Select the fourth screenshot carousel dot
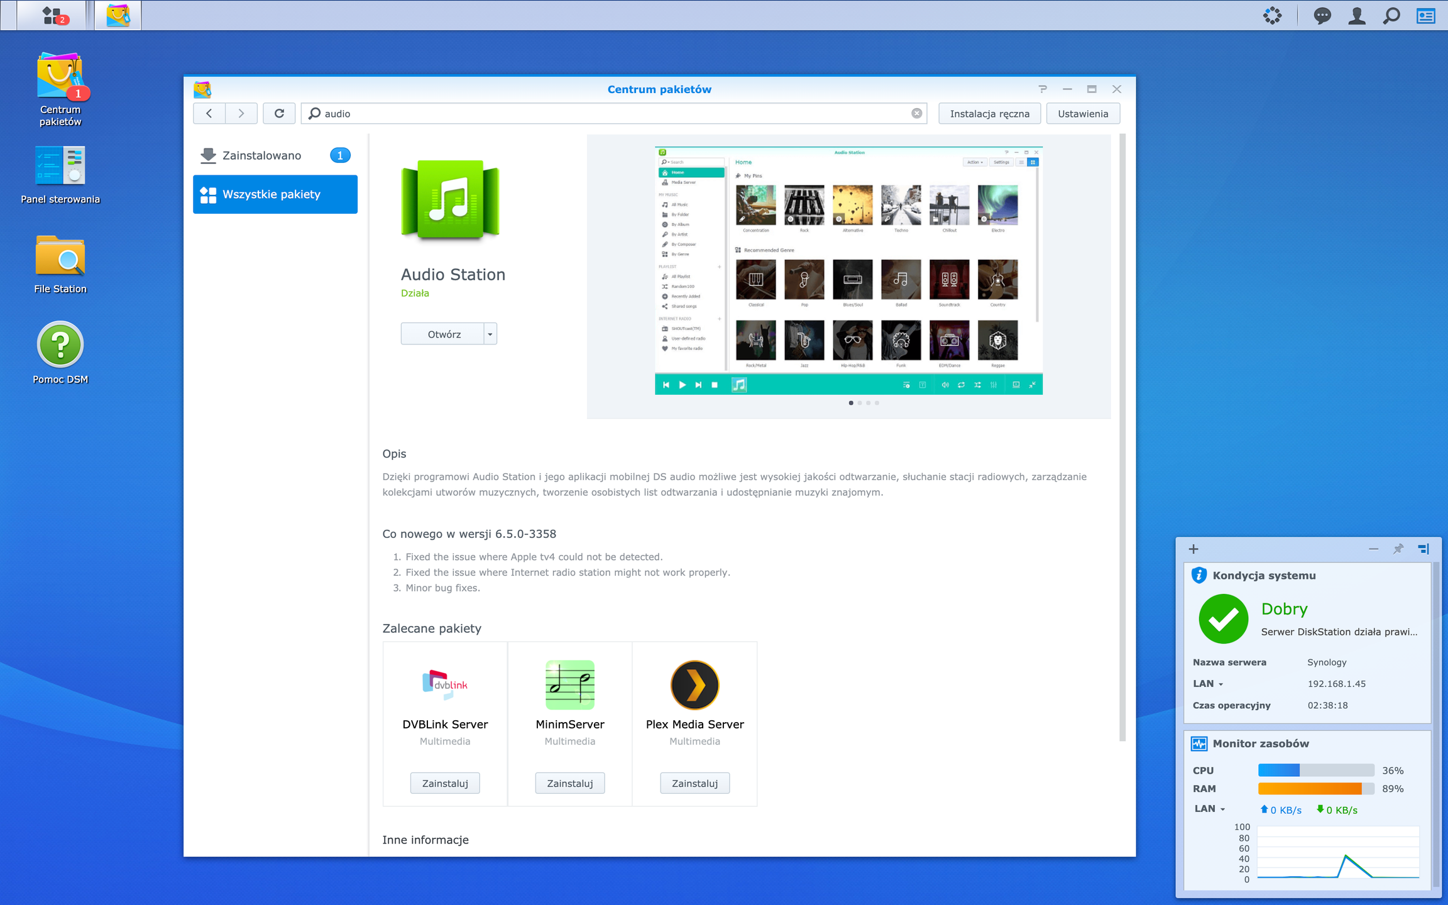Viewport: 1448px width, 905px height. (877, 403)
